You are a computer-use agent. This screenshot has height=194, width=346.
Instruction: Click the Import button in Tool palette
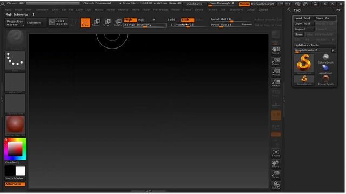304,29
